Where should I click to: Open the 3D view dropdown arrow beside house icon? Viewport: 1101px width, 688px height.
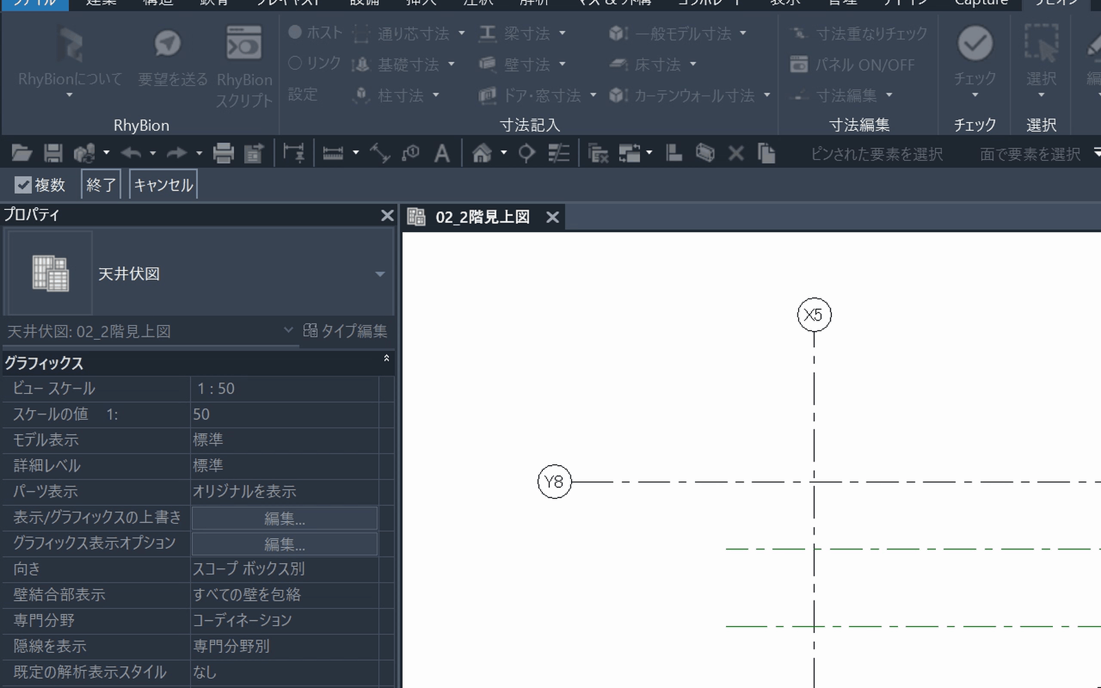[x=504, y=153]
